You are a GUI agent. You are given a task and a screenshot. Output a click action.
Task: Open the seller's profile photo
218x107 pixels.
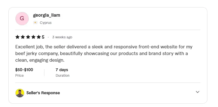coord(20,93)
